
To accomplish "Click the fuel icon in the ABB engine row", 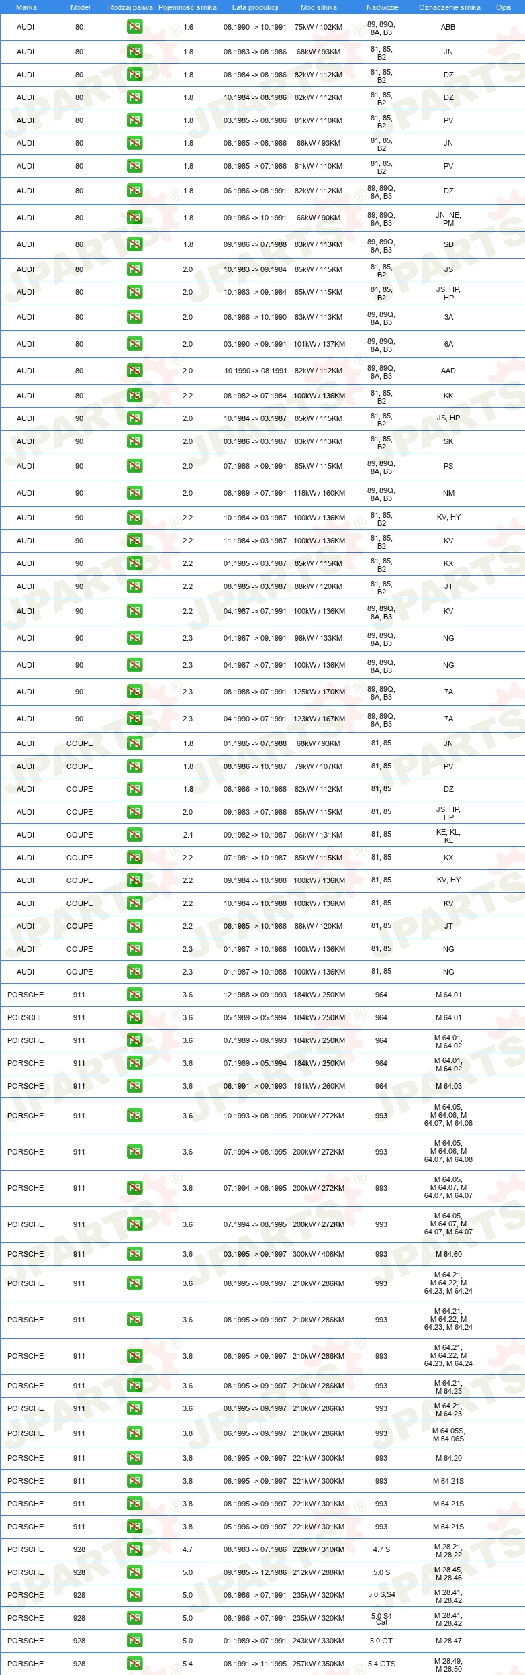I will (134, 27).
